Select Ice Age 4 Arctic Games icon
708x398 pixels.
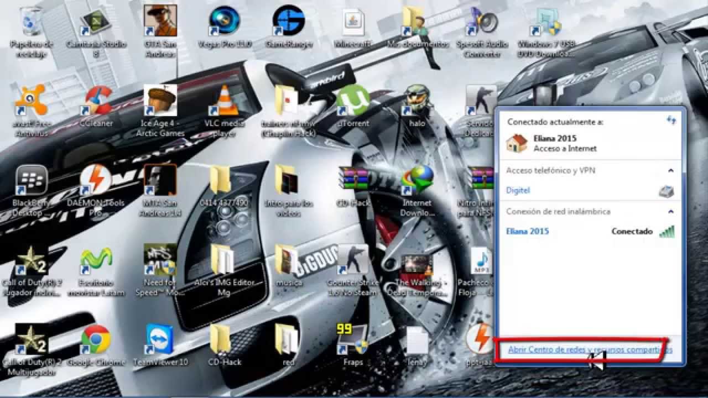pyautogui.click(x=160, y=111)
